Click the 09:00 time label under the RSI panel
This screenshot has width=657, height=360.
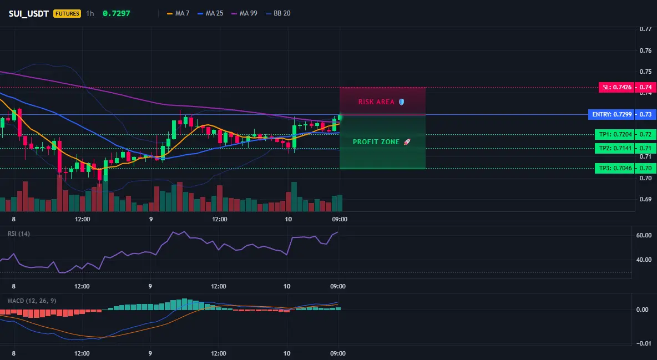[x=338, y=286]
